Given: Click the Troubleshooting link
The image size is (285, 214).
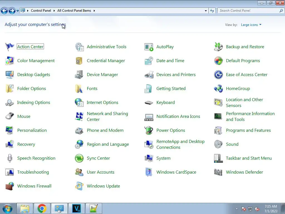Looking at the screenshot, I should point(33,172).
